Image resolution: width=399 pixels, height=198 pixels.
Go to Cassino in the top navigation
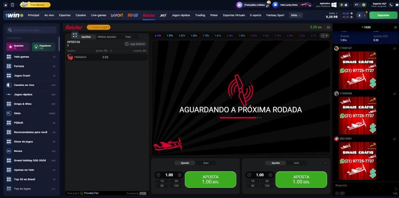[x=81, y=15]
